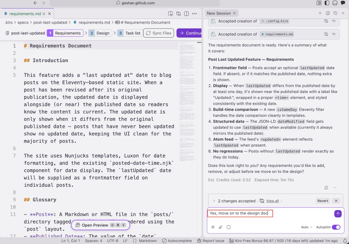Dismiss the changes accepted bar

(336, 201)
